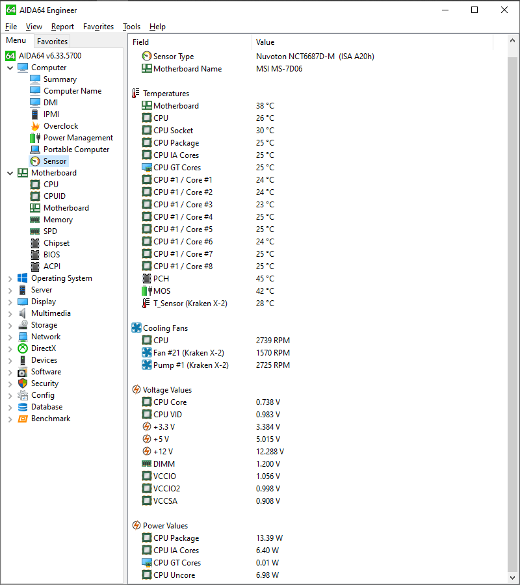520x585 pixels.
Task: Click the Operating System Windows icon
Action: coord(23,278)
